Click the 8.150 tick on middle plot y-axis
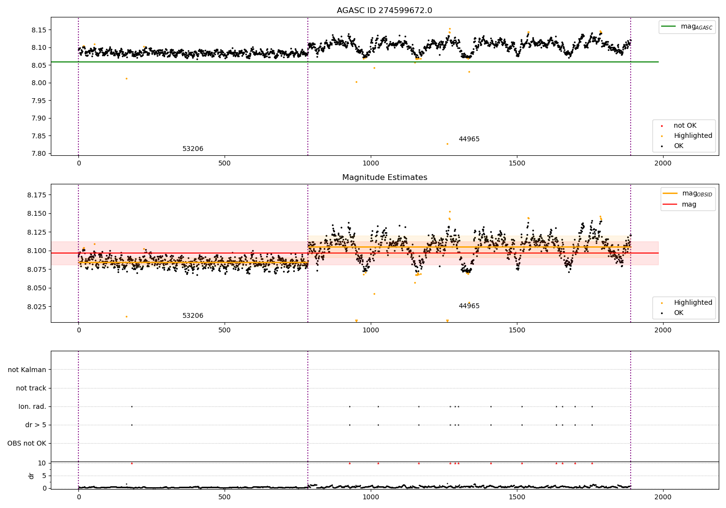 pyautogui.click(x=37, y=213)
